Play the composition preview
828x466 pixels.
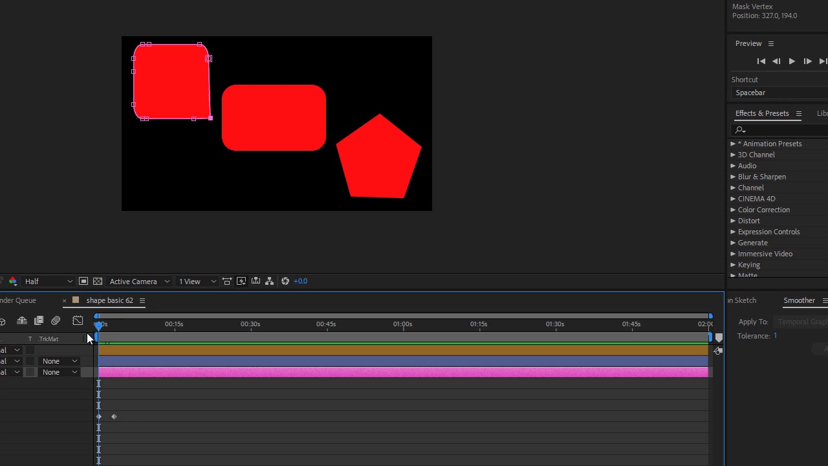click(792, 61)
